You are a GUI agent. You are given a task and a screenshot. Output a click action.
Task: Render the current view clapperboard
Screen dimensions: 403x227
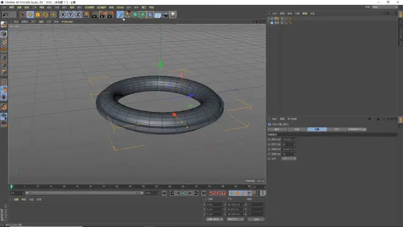click(95, 15)
